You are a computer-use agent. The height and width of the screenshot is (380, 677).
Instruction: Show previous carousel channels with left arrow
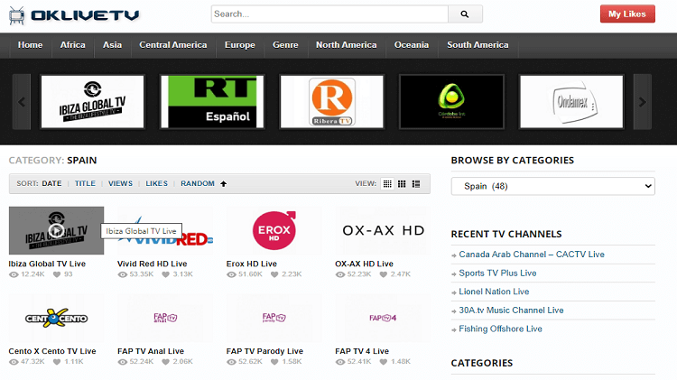(x=22, y=102)
